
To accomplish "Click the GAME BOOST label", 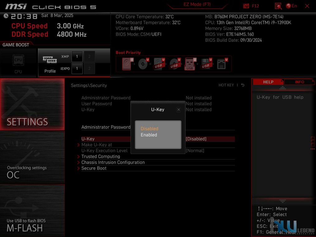I will 16,45.
